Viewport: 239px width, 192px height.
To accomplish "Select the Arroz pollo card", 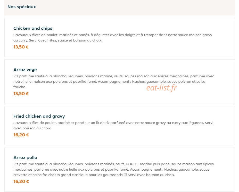I will pyautogui.click(x=120, y=169).
